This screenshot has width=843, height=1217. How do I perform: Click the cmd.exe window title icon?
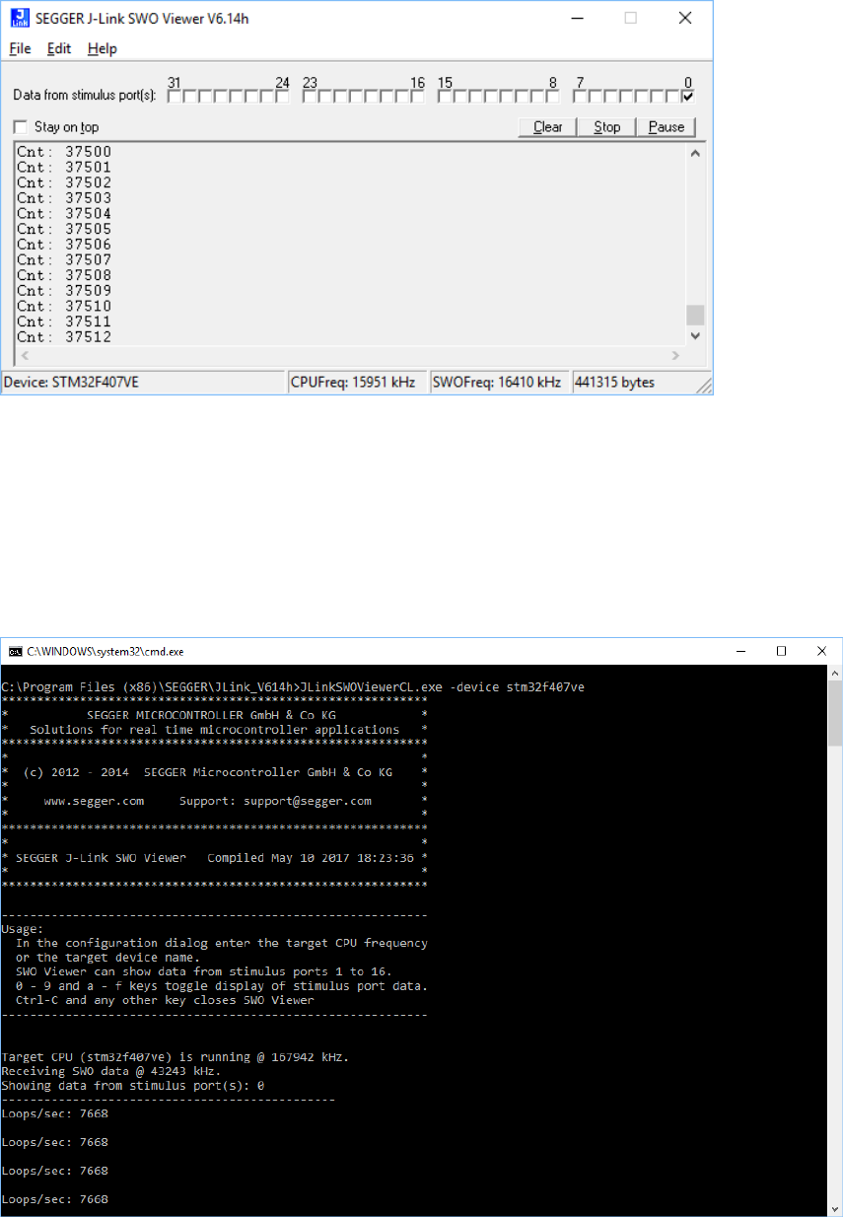point(15,651)
